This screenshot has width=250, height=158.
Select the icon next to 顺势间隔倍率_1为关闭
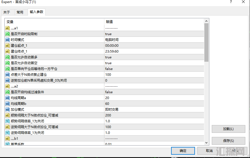coord(7,121)
